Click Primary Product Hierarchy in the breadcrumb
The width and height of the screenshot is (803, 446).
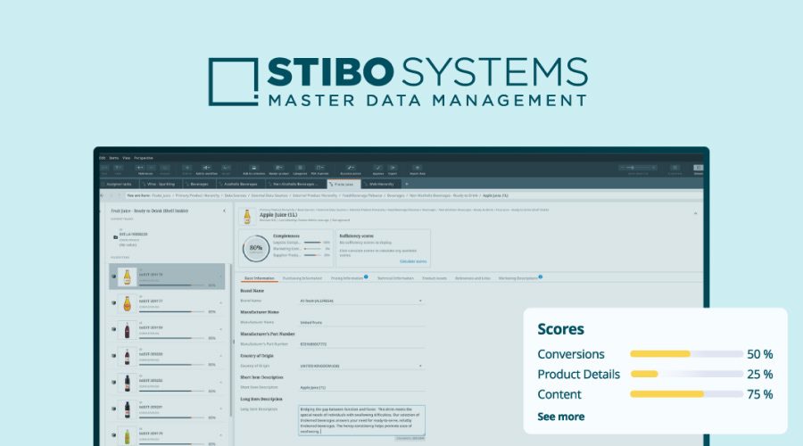point(196,195)
